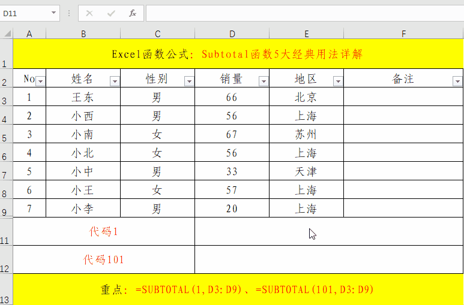
Task: Select row 11 header
Action: tap(6, 232)
